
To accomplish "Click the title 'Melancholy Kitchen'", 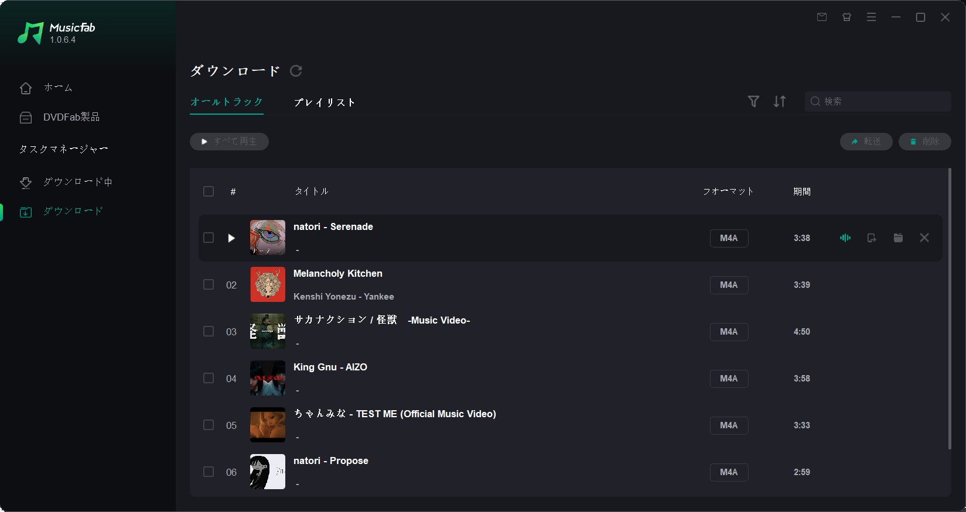I will pos(338,274).
